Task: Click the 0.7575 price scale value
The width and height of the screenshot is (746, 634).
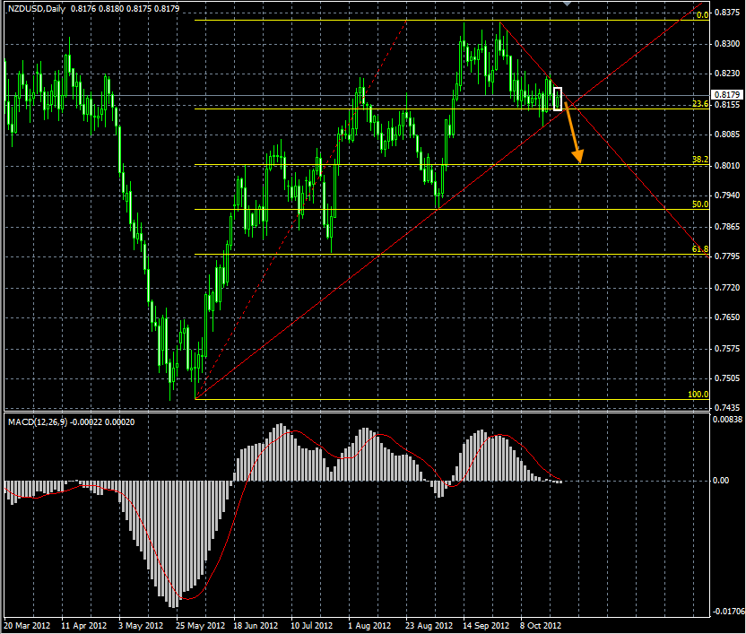Action: 727,349
